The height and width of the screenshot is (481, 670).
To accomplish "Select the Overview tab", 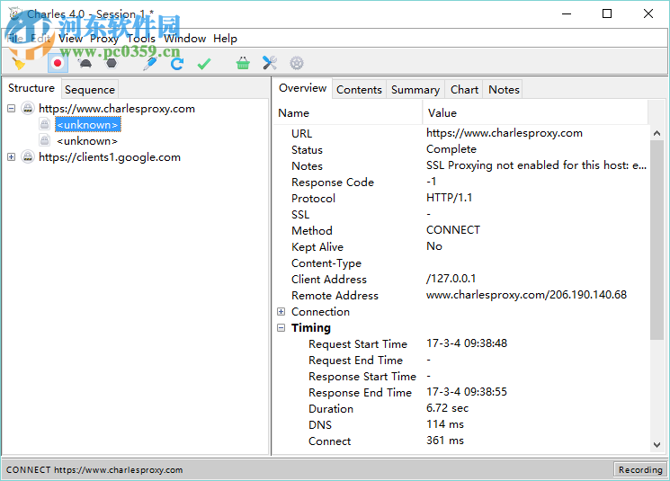I will click(x=302, y=88).
